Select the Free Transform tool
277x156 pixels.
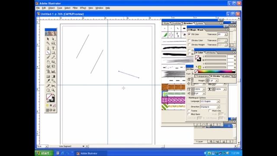pyautogui.click(x=53, y=66)
